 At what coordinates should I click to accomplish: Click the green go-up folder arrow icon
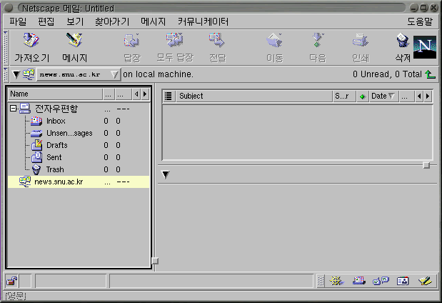[x=430, y=74]
